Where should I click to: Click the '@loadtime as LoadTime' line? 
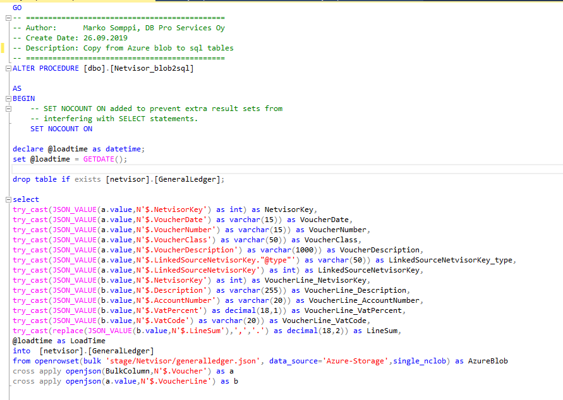[59, 341]
